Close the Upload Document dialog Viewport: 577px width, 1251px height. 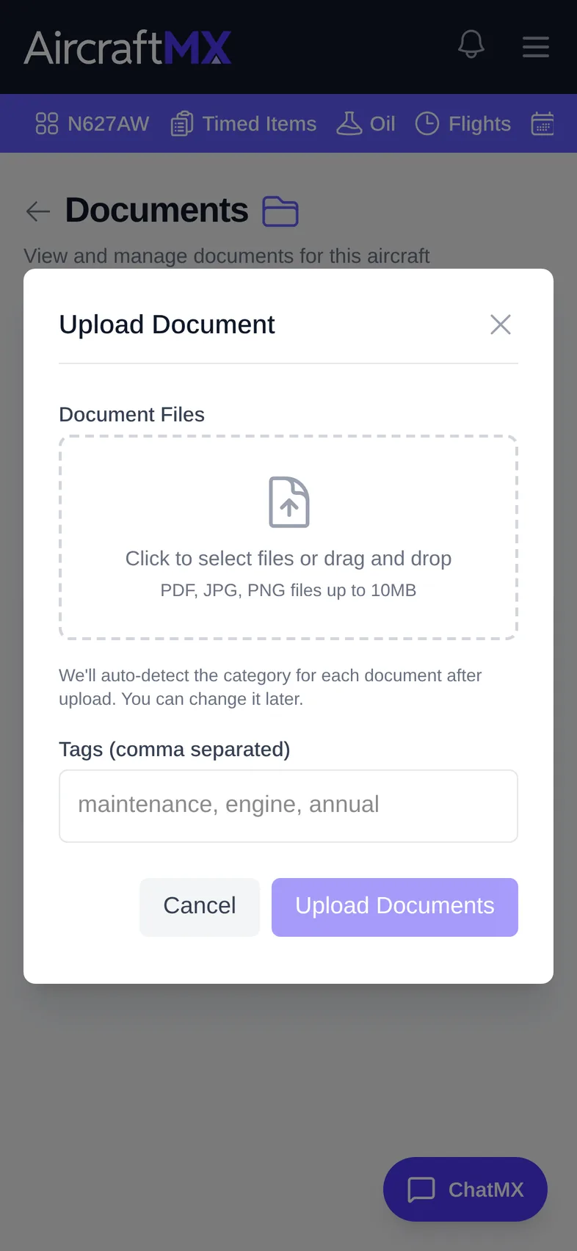(x=501, y=324)
